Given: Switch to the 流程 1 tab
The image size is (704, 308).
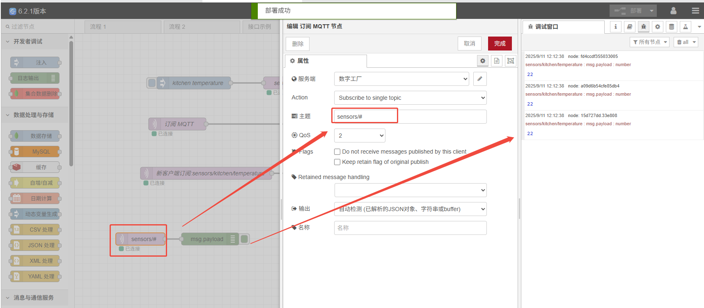Looking at the screenshot, I should pos(123,27).
